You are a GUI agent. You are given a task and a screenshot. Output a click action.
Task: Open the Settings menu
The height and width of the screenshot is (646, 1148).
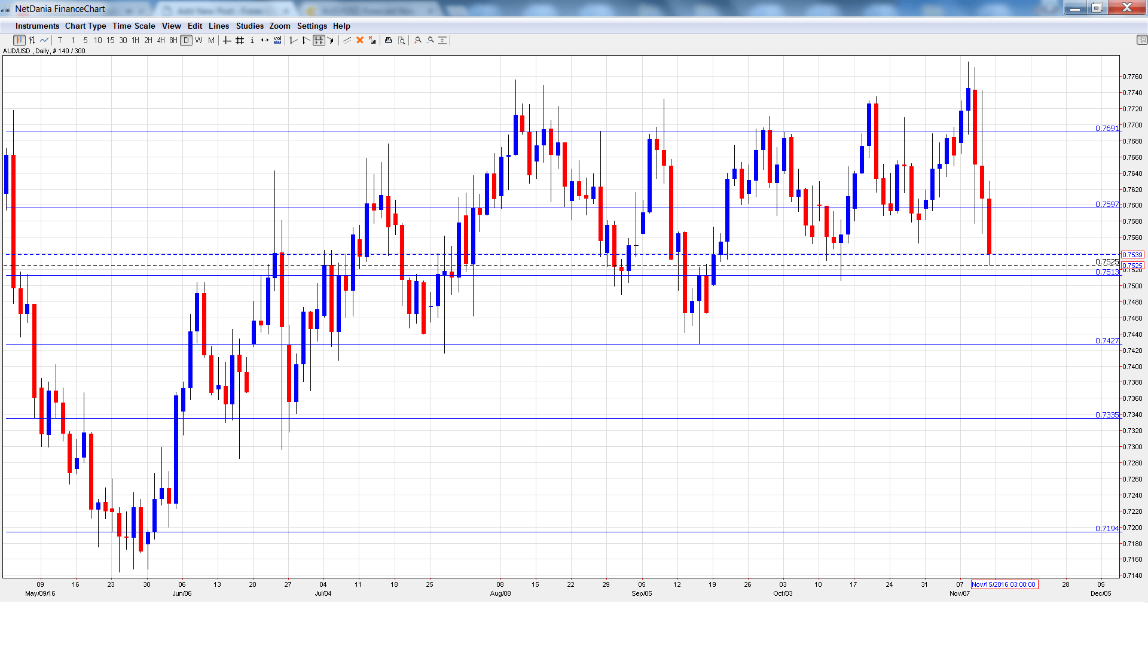pyautogui.click(x=312, y=26)
